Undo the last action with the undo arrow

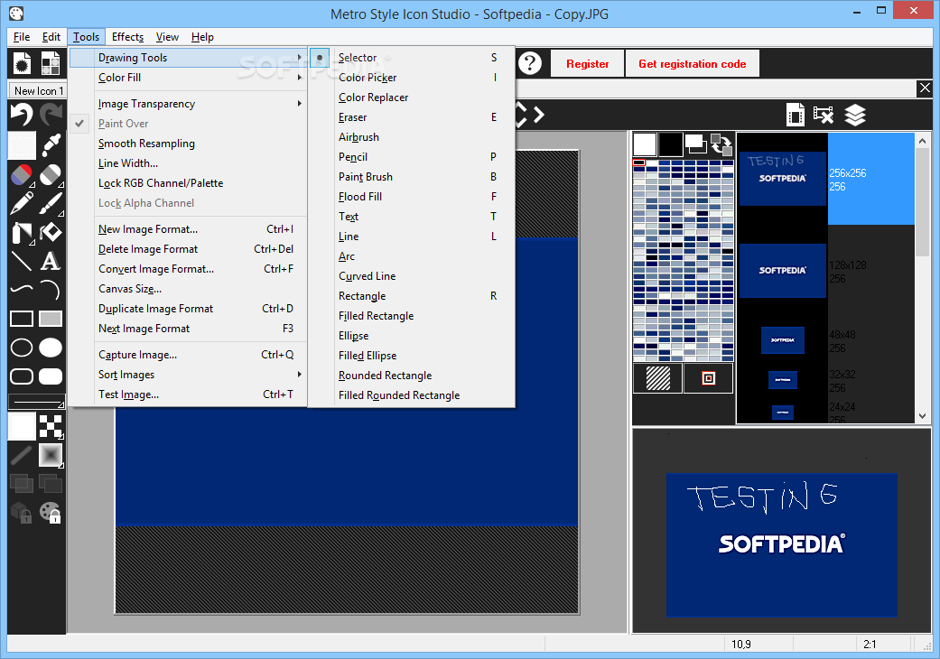[x=22, y=115]
